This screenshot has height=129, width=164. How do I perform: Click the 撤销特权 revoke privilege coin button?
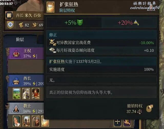[149, 109]
